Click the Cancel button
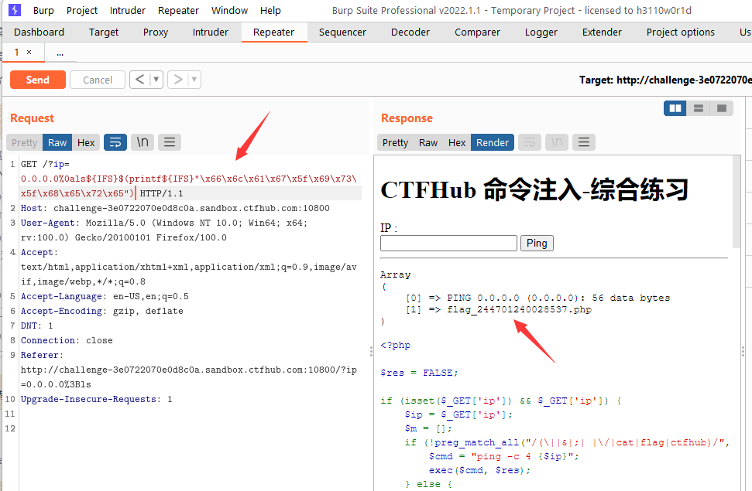Image resolution: width=752 pixels, height=491 pixels. coord(98,80)
